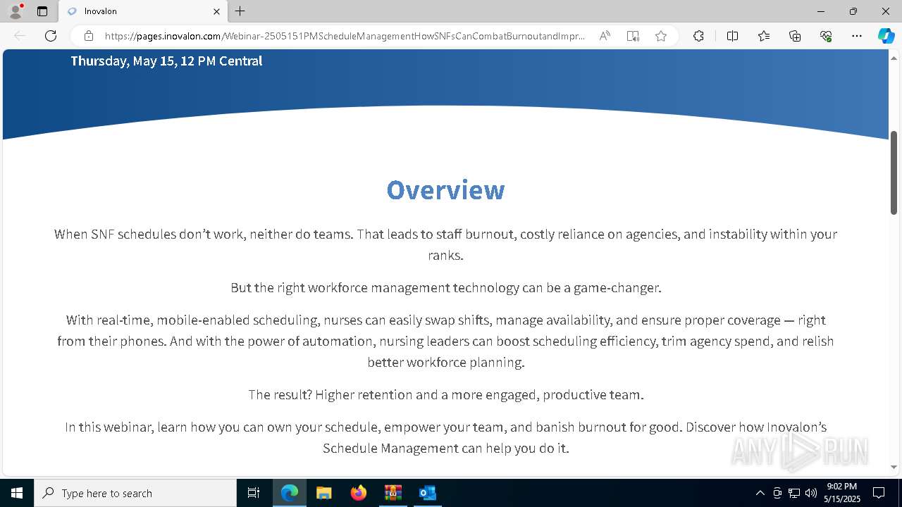This screenshot has height=507, width=902.
Task: Open the Extensions puzzle icon
Action: pos(698,36)
